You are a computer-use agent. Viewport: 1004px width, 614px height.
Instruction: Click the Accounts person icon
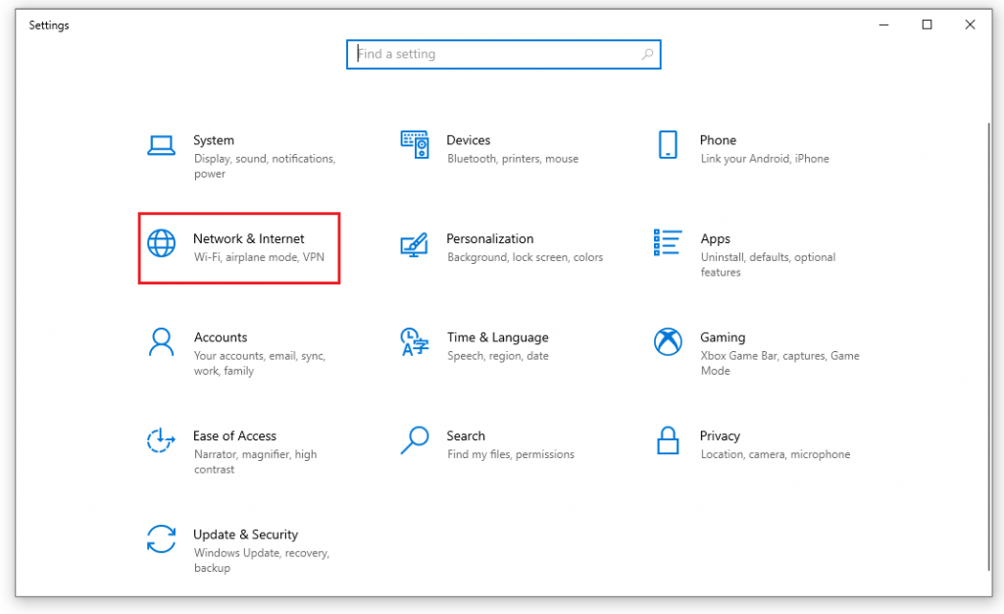tap(161, 342)
